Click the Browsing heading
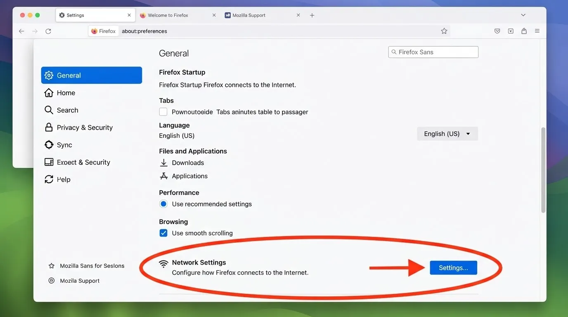This screenshot has height=317, width=568. [173, 222]
